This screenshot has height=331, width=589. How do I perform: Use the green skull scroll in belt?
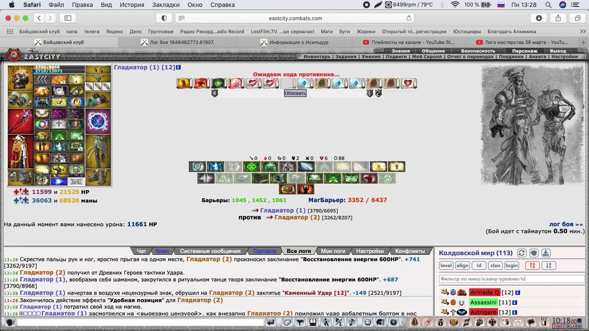[x=219, y=83]
